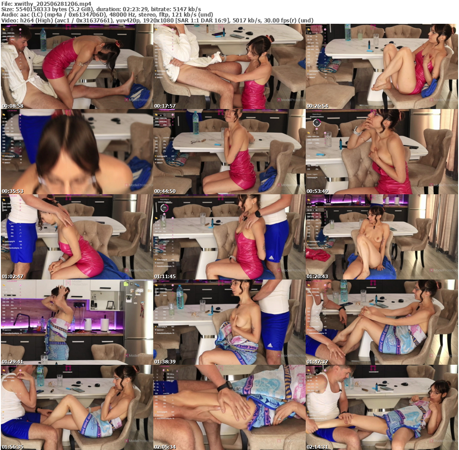
Task: Click the frame labeled 00:35:53
Action: (x=77, y=152)
